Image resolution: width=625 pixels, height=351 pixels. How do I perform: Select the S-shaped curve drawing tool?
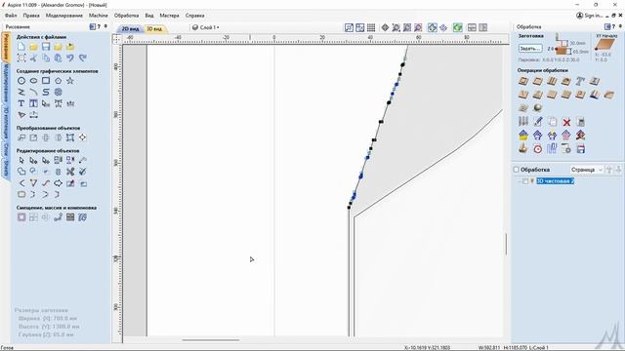(x=46, y=93)
